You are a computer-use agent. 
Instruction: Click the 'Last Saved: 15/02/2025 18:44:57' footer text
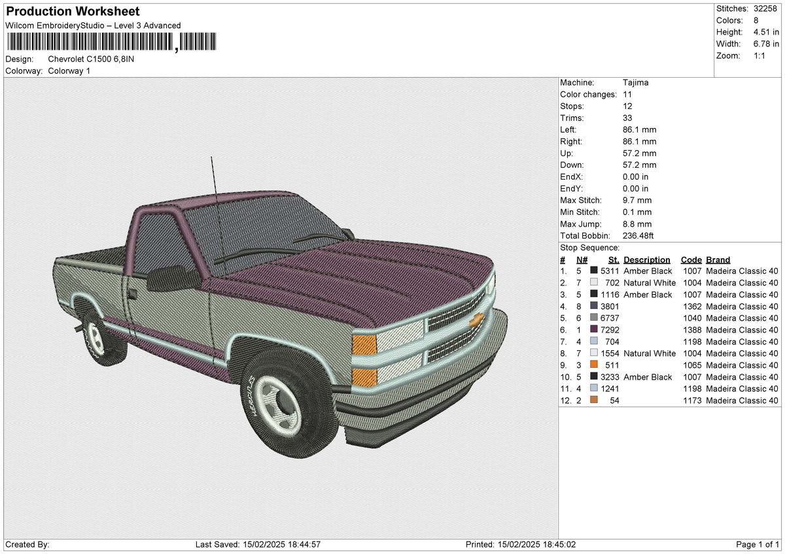258,545
